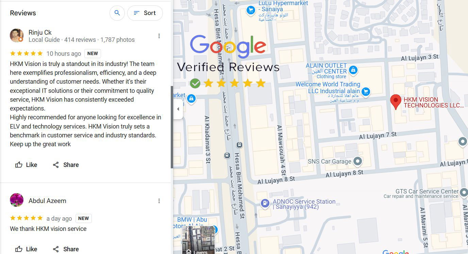Select the ALAIN OUTLET CENTER shopping marker
Viewport: 468px width, 254px height.
pos(353,70)
